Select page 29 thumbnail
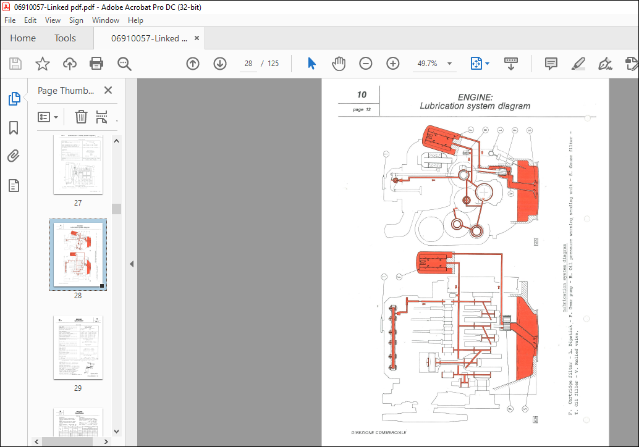639x447 pixels. 78,347
